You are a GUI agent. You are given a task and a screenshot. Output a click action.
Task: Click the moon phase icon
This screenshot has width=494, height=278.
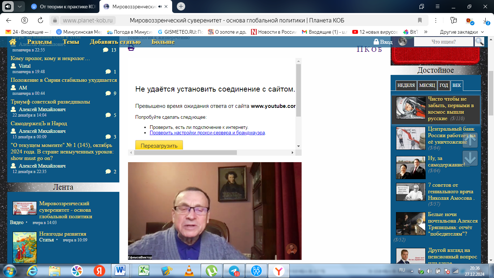pos(403,42)
